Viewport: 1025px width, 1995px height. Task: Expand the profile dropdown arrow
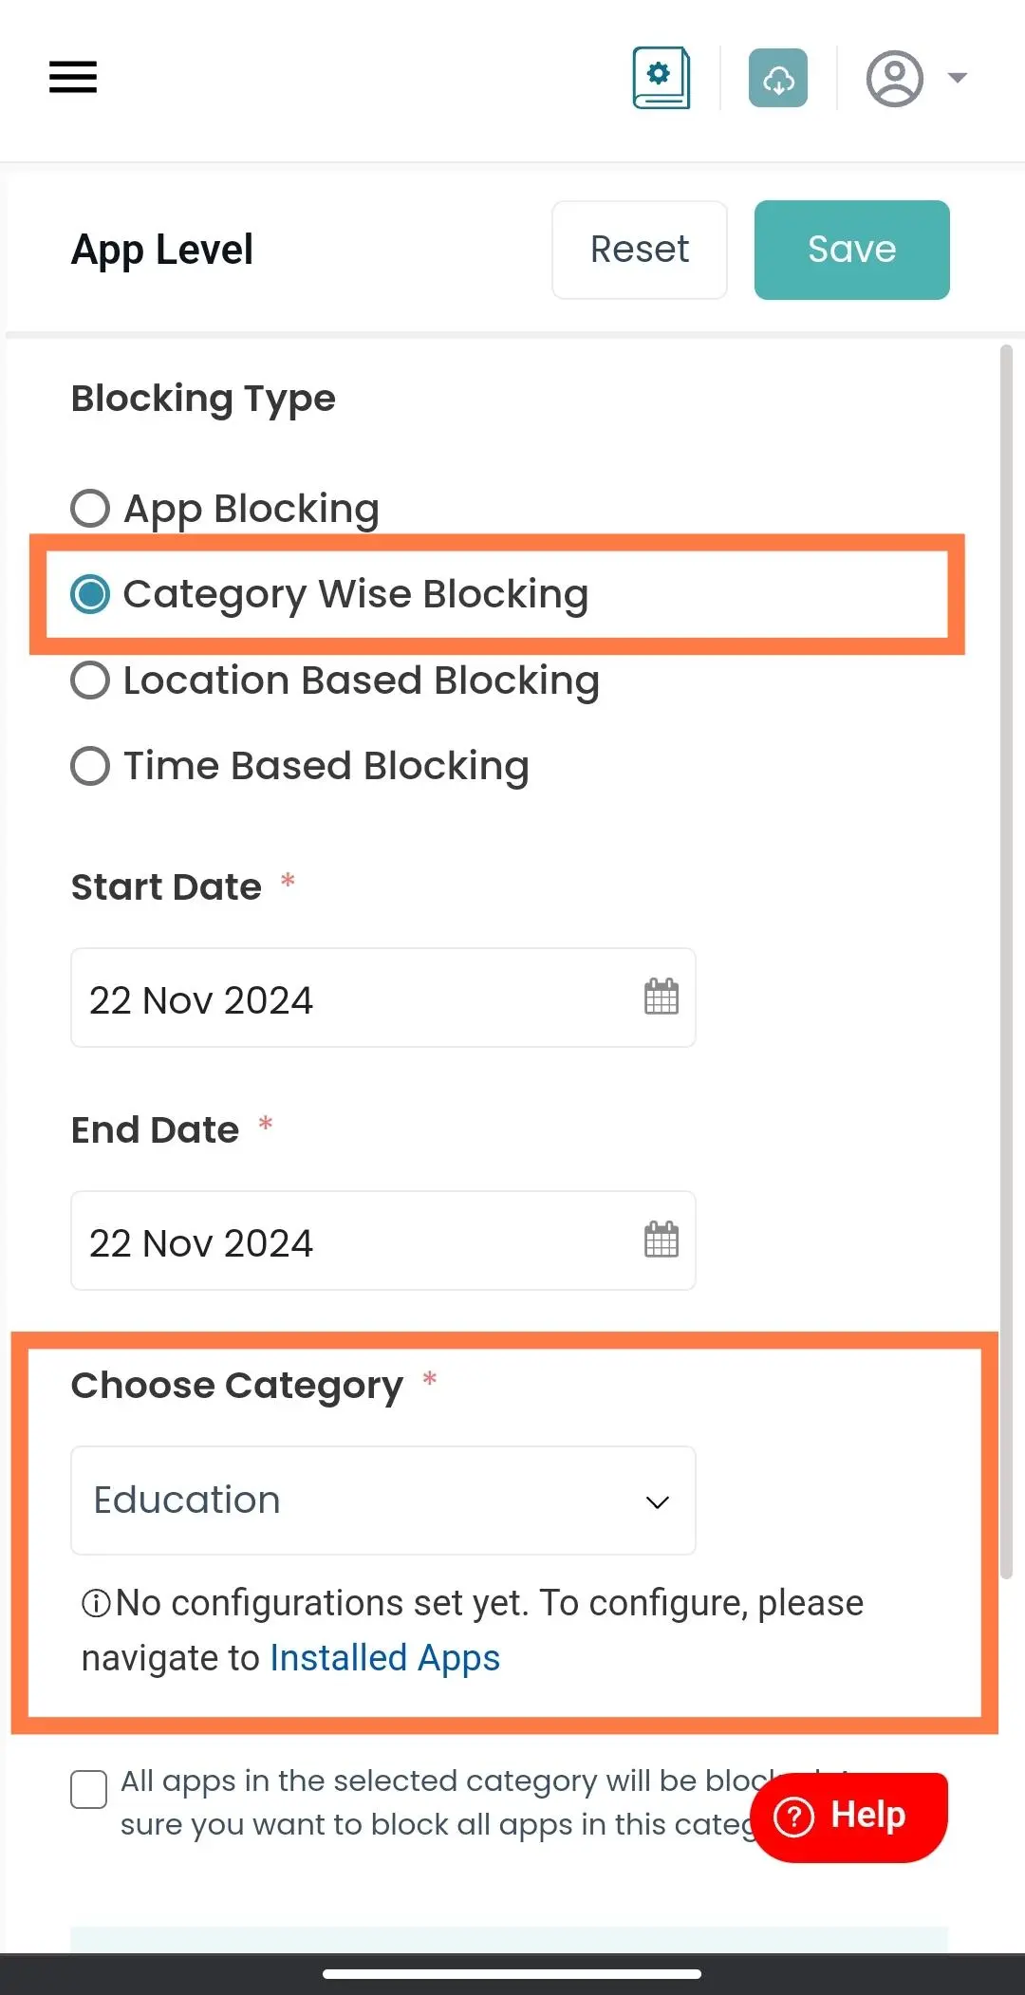pyautogui.click(x=958, y=78)
